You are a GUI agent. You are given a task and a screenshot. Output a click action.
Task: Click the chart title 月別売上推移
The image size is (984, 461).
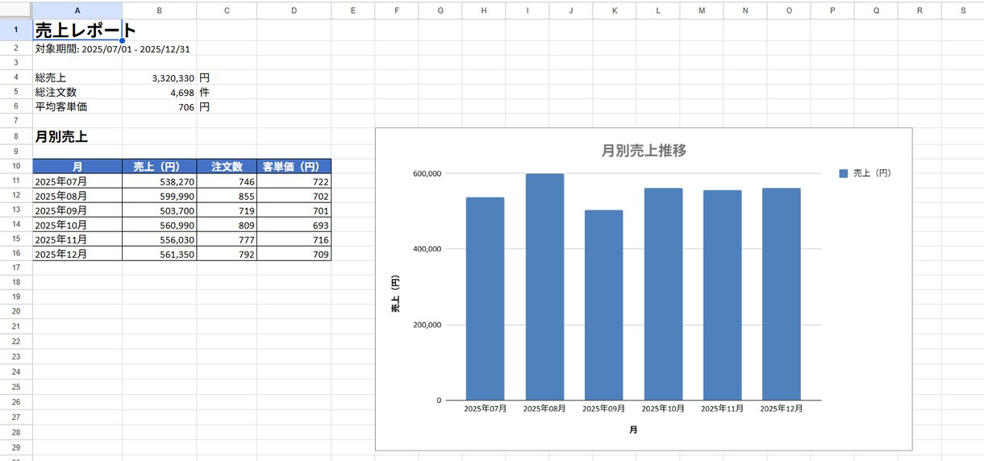click(644, 151)
